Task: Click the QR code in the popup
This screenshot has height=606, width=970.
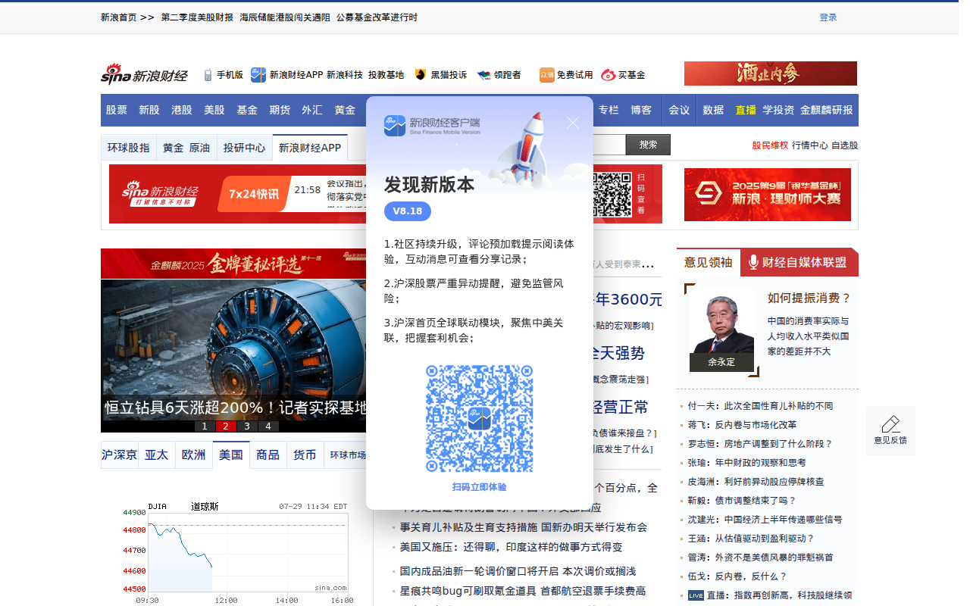Action: 479,419
